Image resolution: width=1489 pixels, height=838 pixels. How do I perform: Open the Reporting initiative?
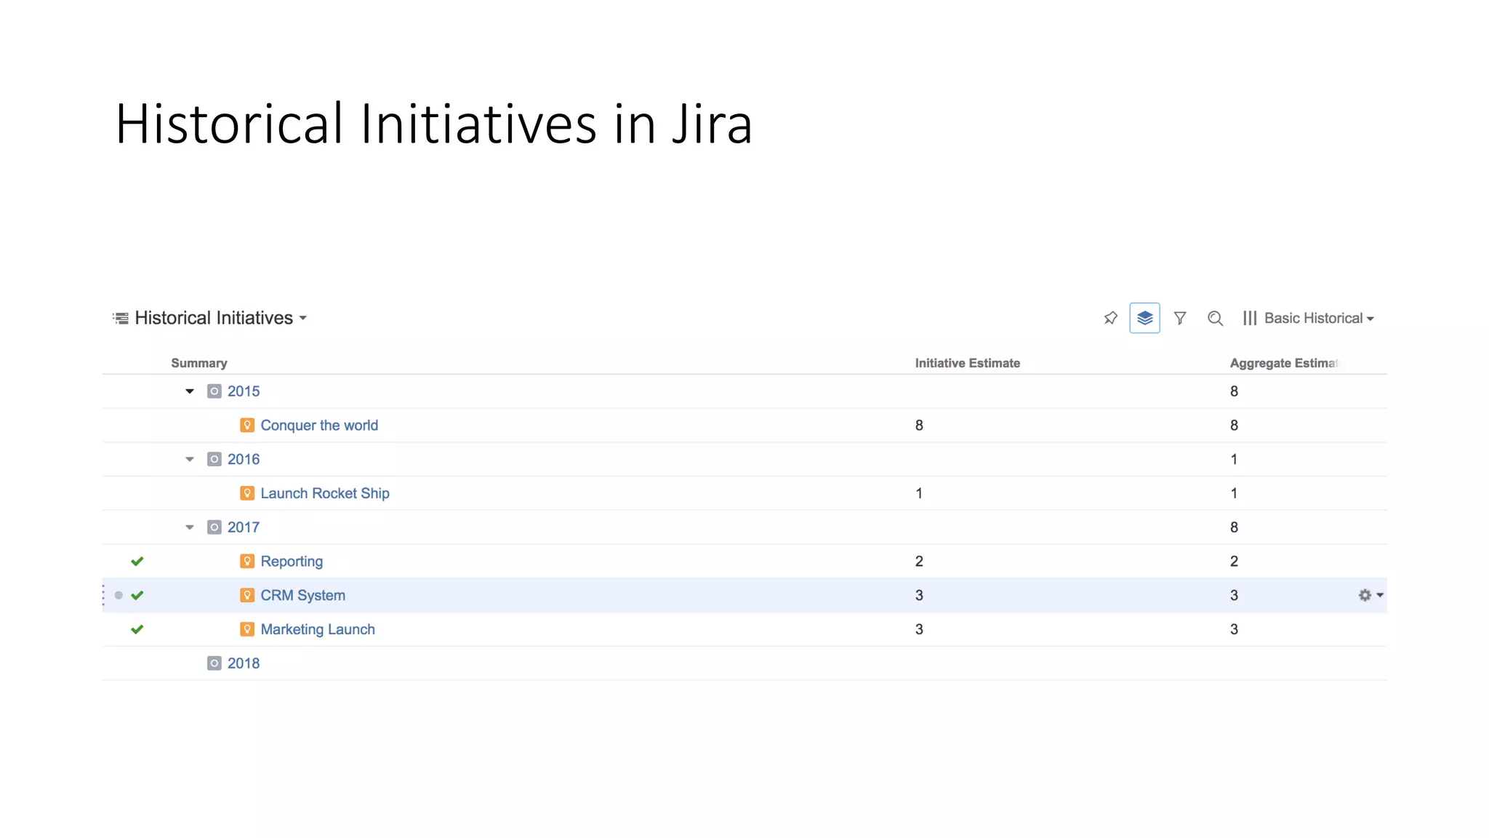tap(292, 562)
